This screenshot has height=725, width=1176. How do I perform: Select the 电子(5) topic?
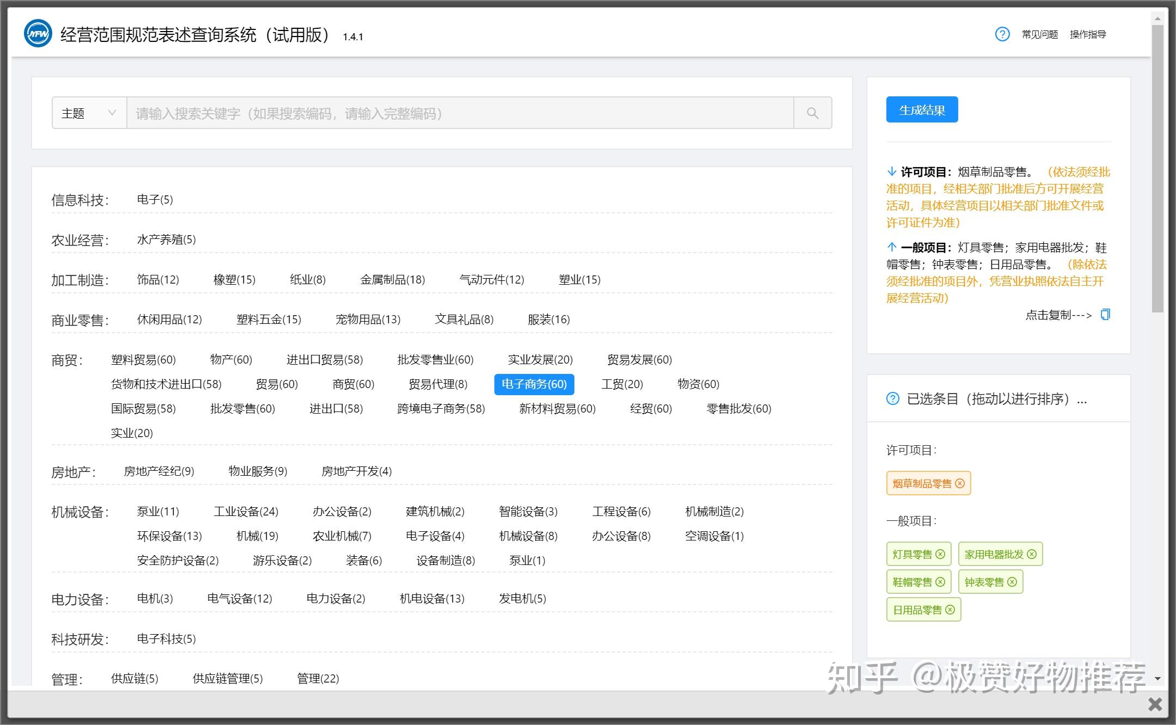(x=155, y=200)
